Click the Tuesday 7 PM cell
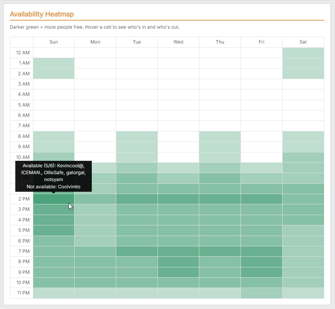335x309 pixels. (137, 251)
